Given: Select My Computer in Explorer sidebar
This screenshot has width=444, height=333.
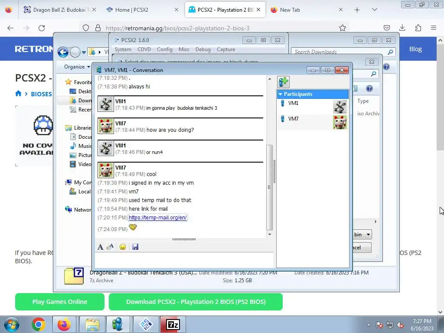Looking at the screenshot, I should (x=78, y=183).
